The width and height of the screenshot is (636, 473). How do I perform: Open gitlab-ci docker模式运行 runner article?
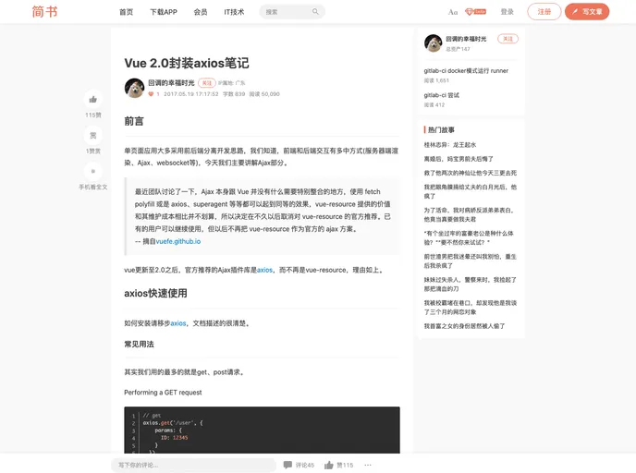[x=466, y=70]
